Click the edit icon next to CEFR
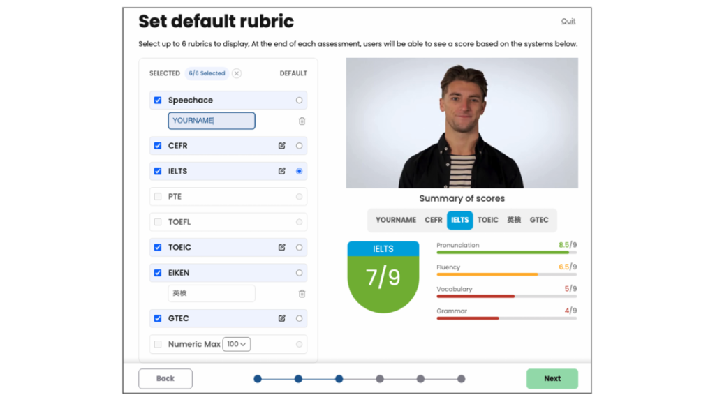 pyautogui.click(x=282, y=146)
